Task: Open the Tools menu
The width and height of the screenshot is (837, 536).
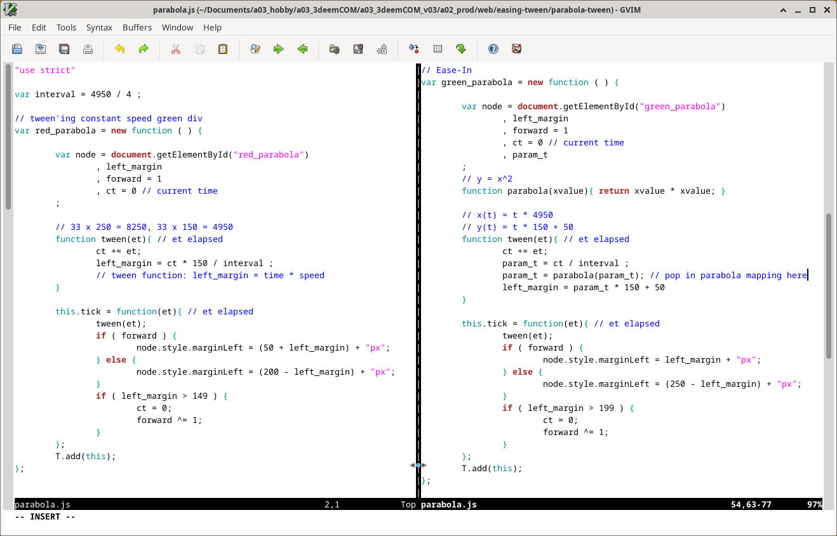Action: (x=66, y=27)
